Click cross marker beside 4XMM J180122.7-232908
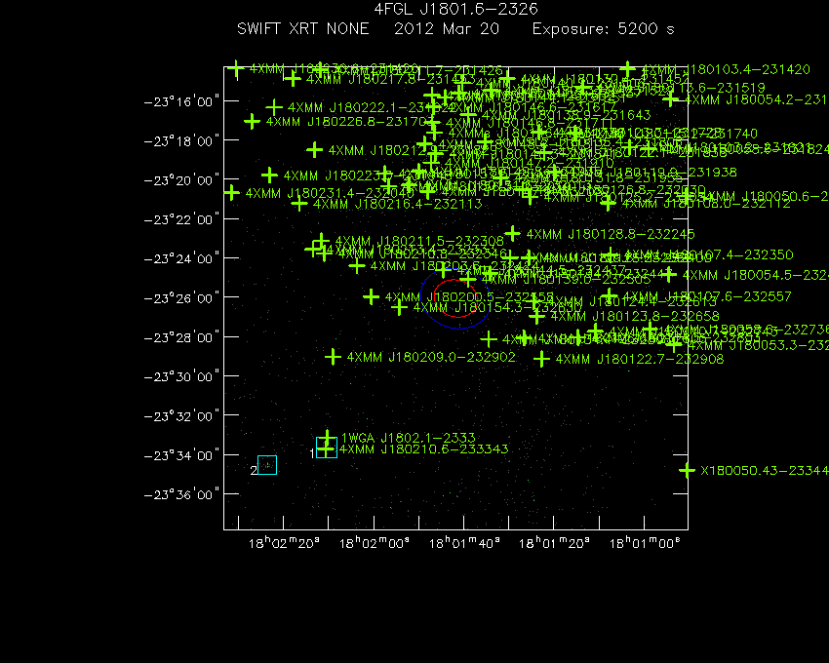This screenshot has height=663, width=829. click(x=541, y=359)
